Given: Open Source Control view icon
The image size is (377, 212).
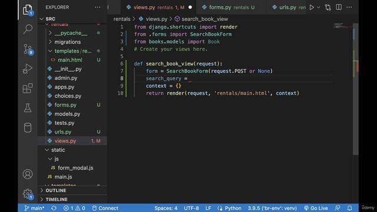Looking at the screenshot, I should [x=28, y=49].
